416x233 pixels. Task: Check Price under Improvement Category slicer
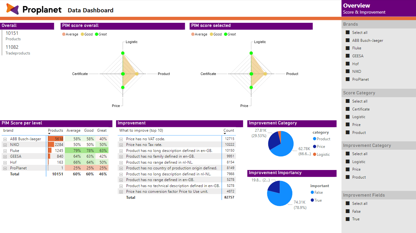coord(348,169)
